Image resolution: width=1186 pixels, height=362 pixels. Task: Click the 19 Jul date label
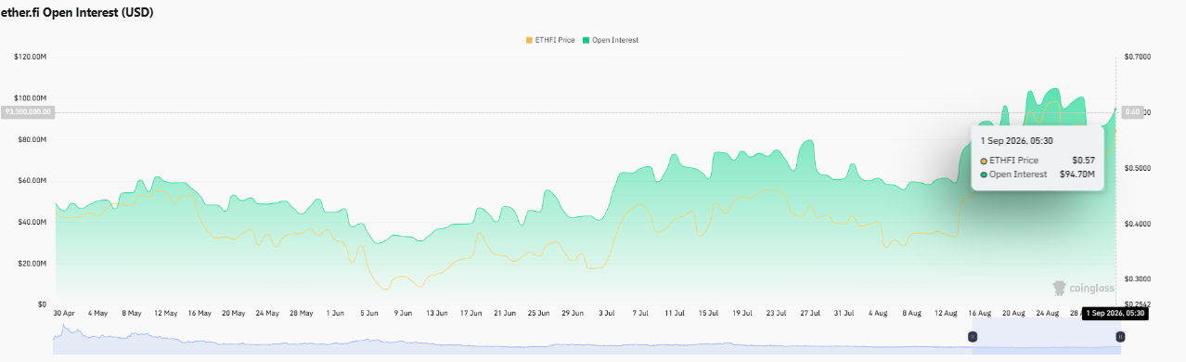coord(741,314)
